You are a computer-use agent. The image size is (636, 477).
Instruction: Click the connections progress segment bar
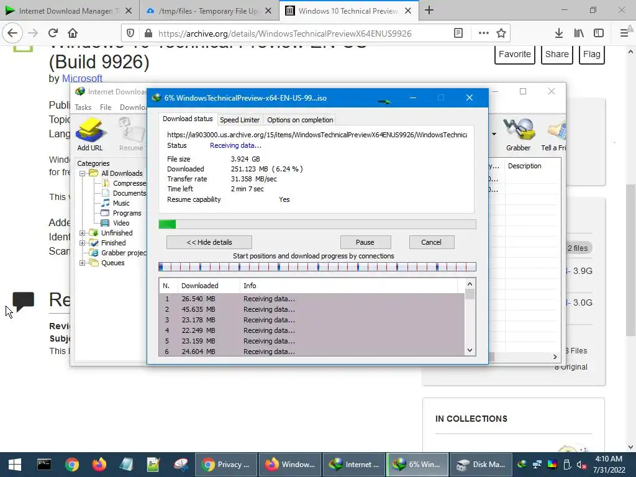pos(317,267)
